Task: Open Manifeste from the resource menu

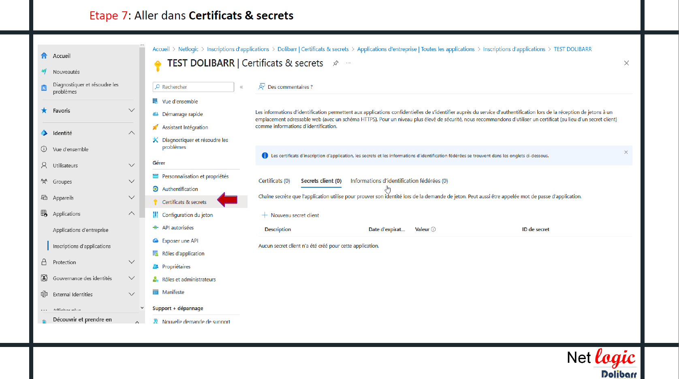Action: click(173, 292)
